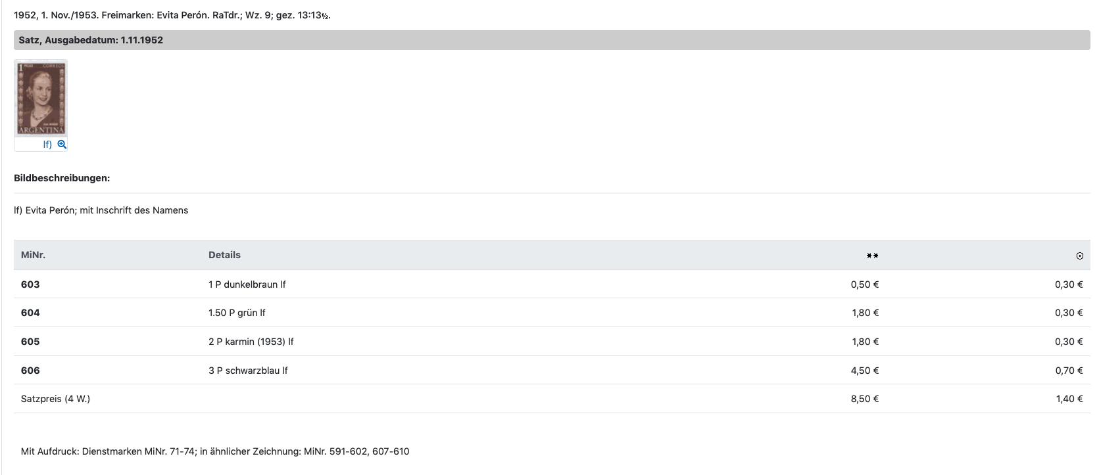The image size is (1099, 475).
Task: Click the Details column header
Action: (224, 255)
